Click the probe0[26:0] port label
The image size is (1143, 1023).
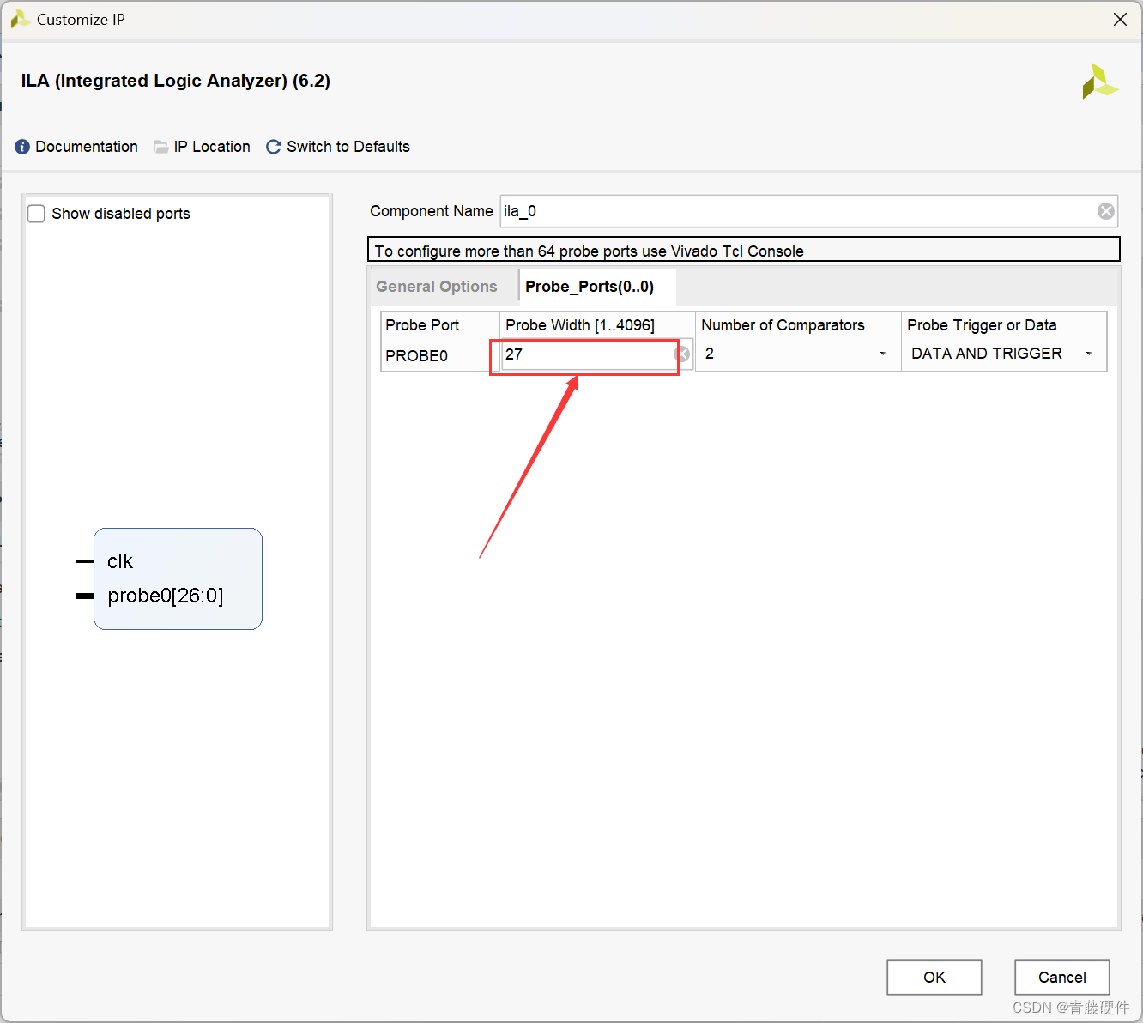[166, 596]
